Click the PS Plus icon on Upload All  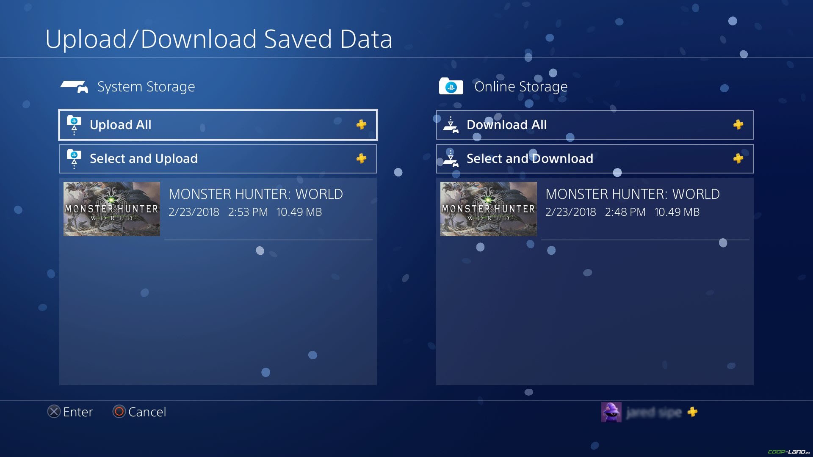click(361, 124)
